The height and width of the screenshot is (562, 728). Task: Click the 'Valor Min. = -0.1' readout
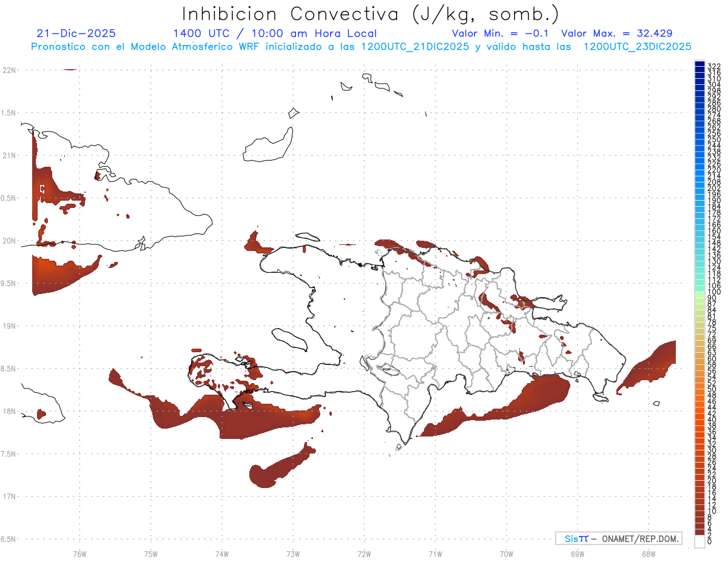tap(501, 33)
